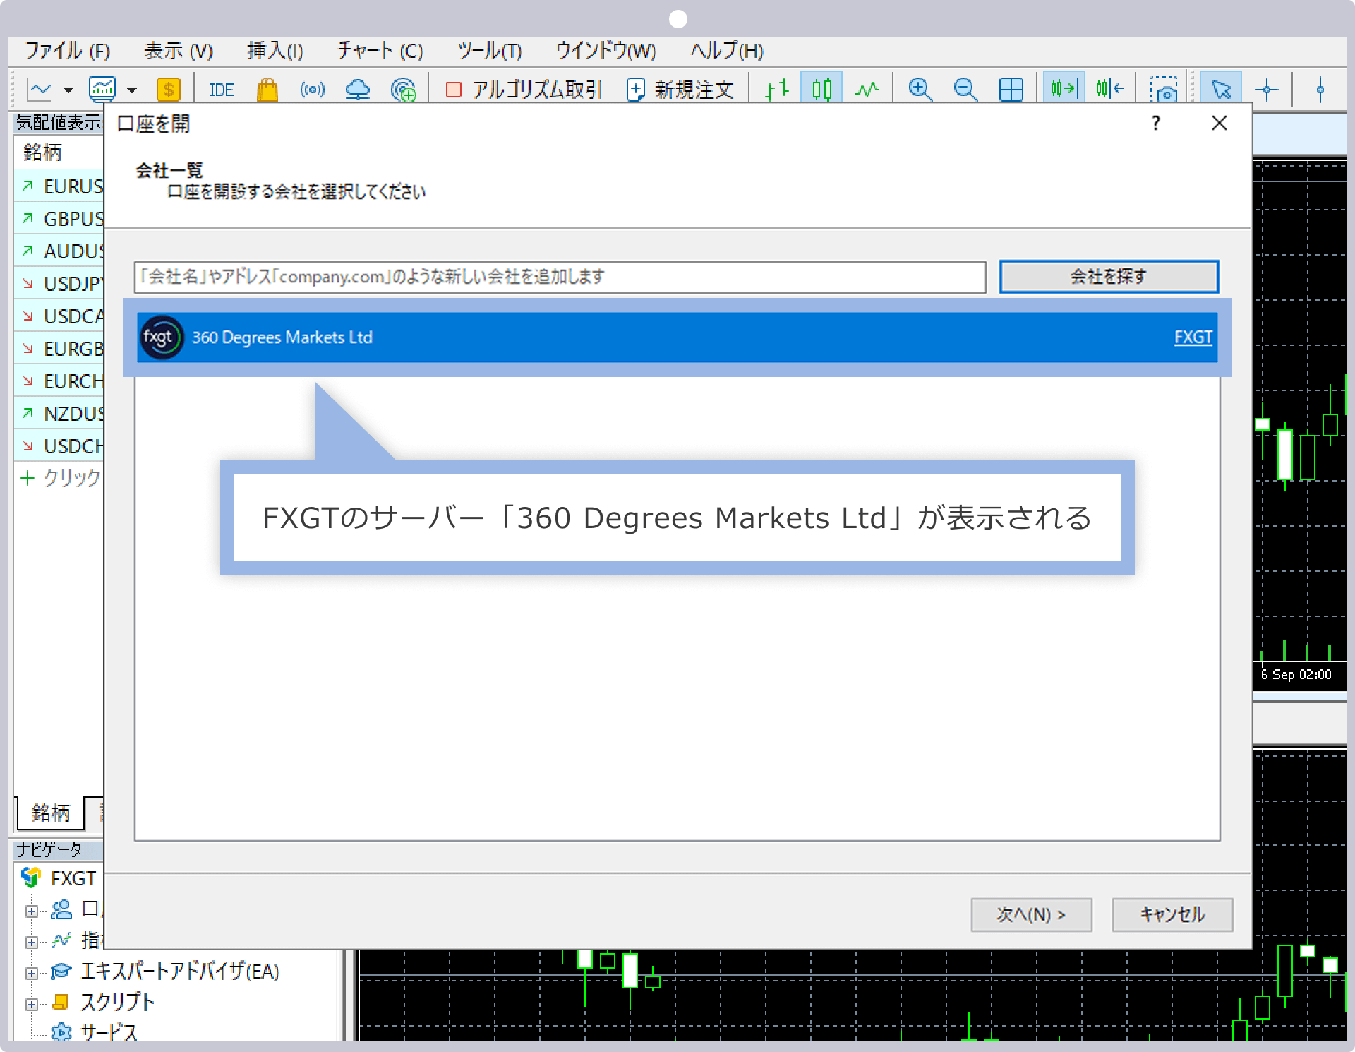
Task: Open ファイル (F) menu
Action: [68, 51]
